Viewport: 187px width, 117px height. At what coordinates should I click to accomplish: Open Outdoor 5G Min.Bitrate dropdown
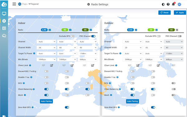[x=153, y=59]
